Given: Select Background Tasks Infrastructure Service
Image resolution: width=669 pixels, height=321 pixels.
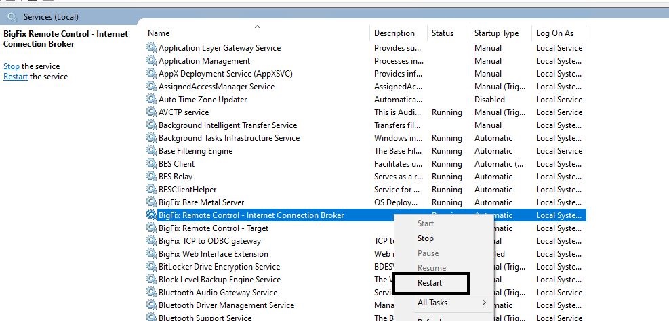Looking at the screenshot, I should (229, 137).
